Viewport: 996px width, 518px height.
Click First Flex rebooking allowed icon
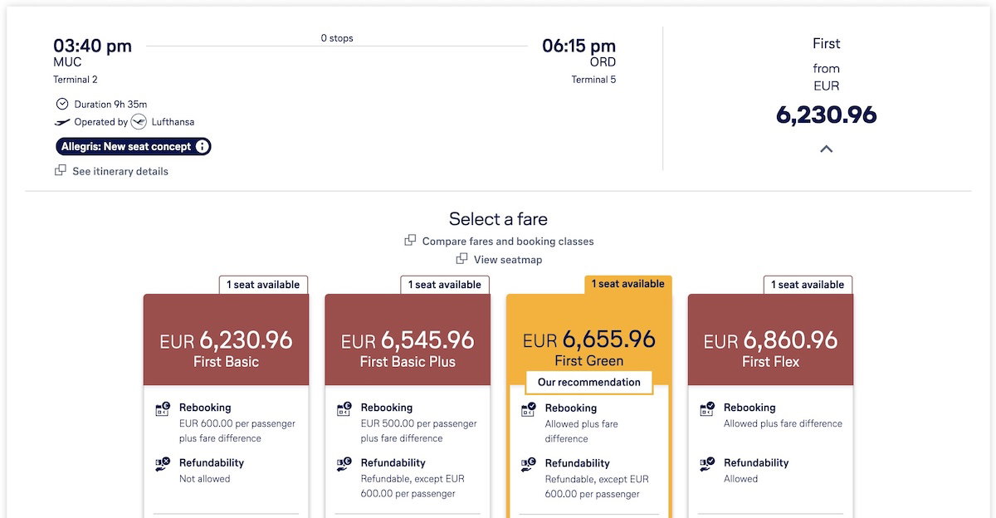707,409
